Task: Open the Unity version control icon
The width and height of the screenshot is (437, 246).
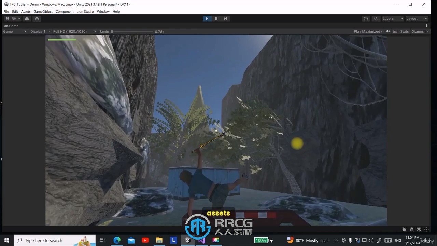Action: (x=37, y=19)
